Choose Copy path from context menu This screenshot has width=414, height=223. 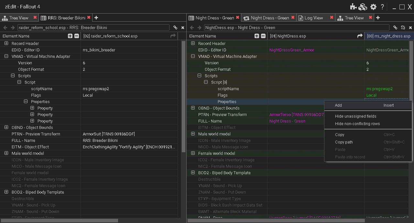coord(368,142)
